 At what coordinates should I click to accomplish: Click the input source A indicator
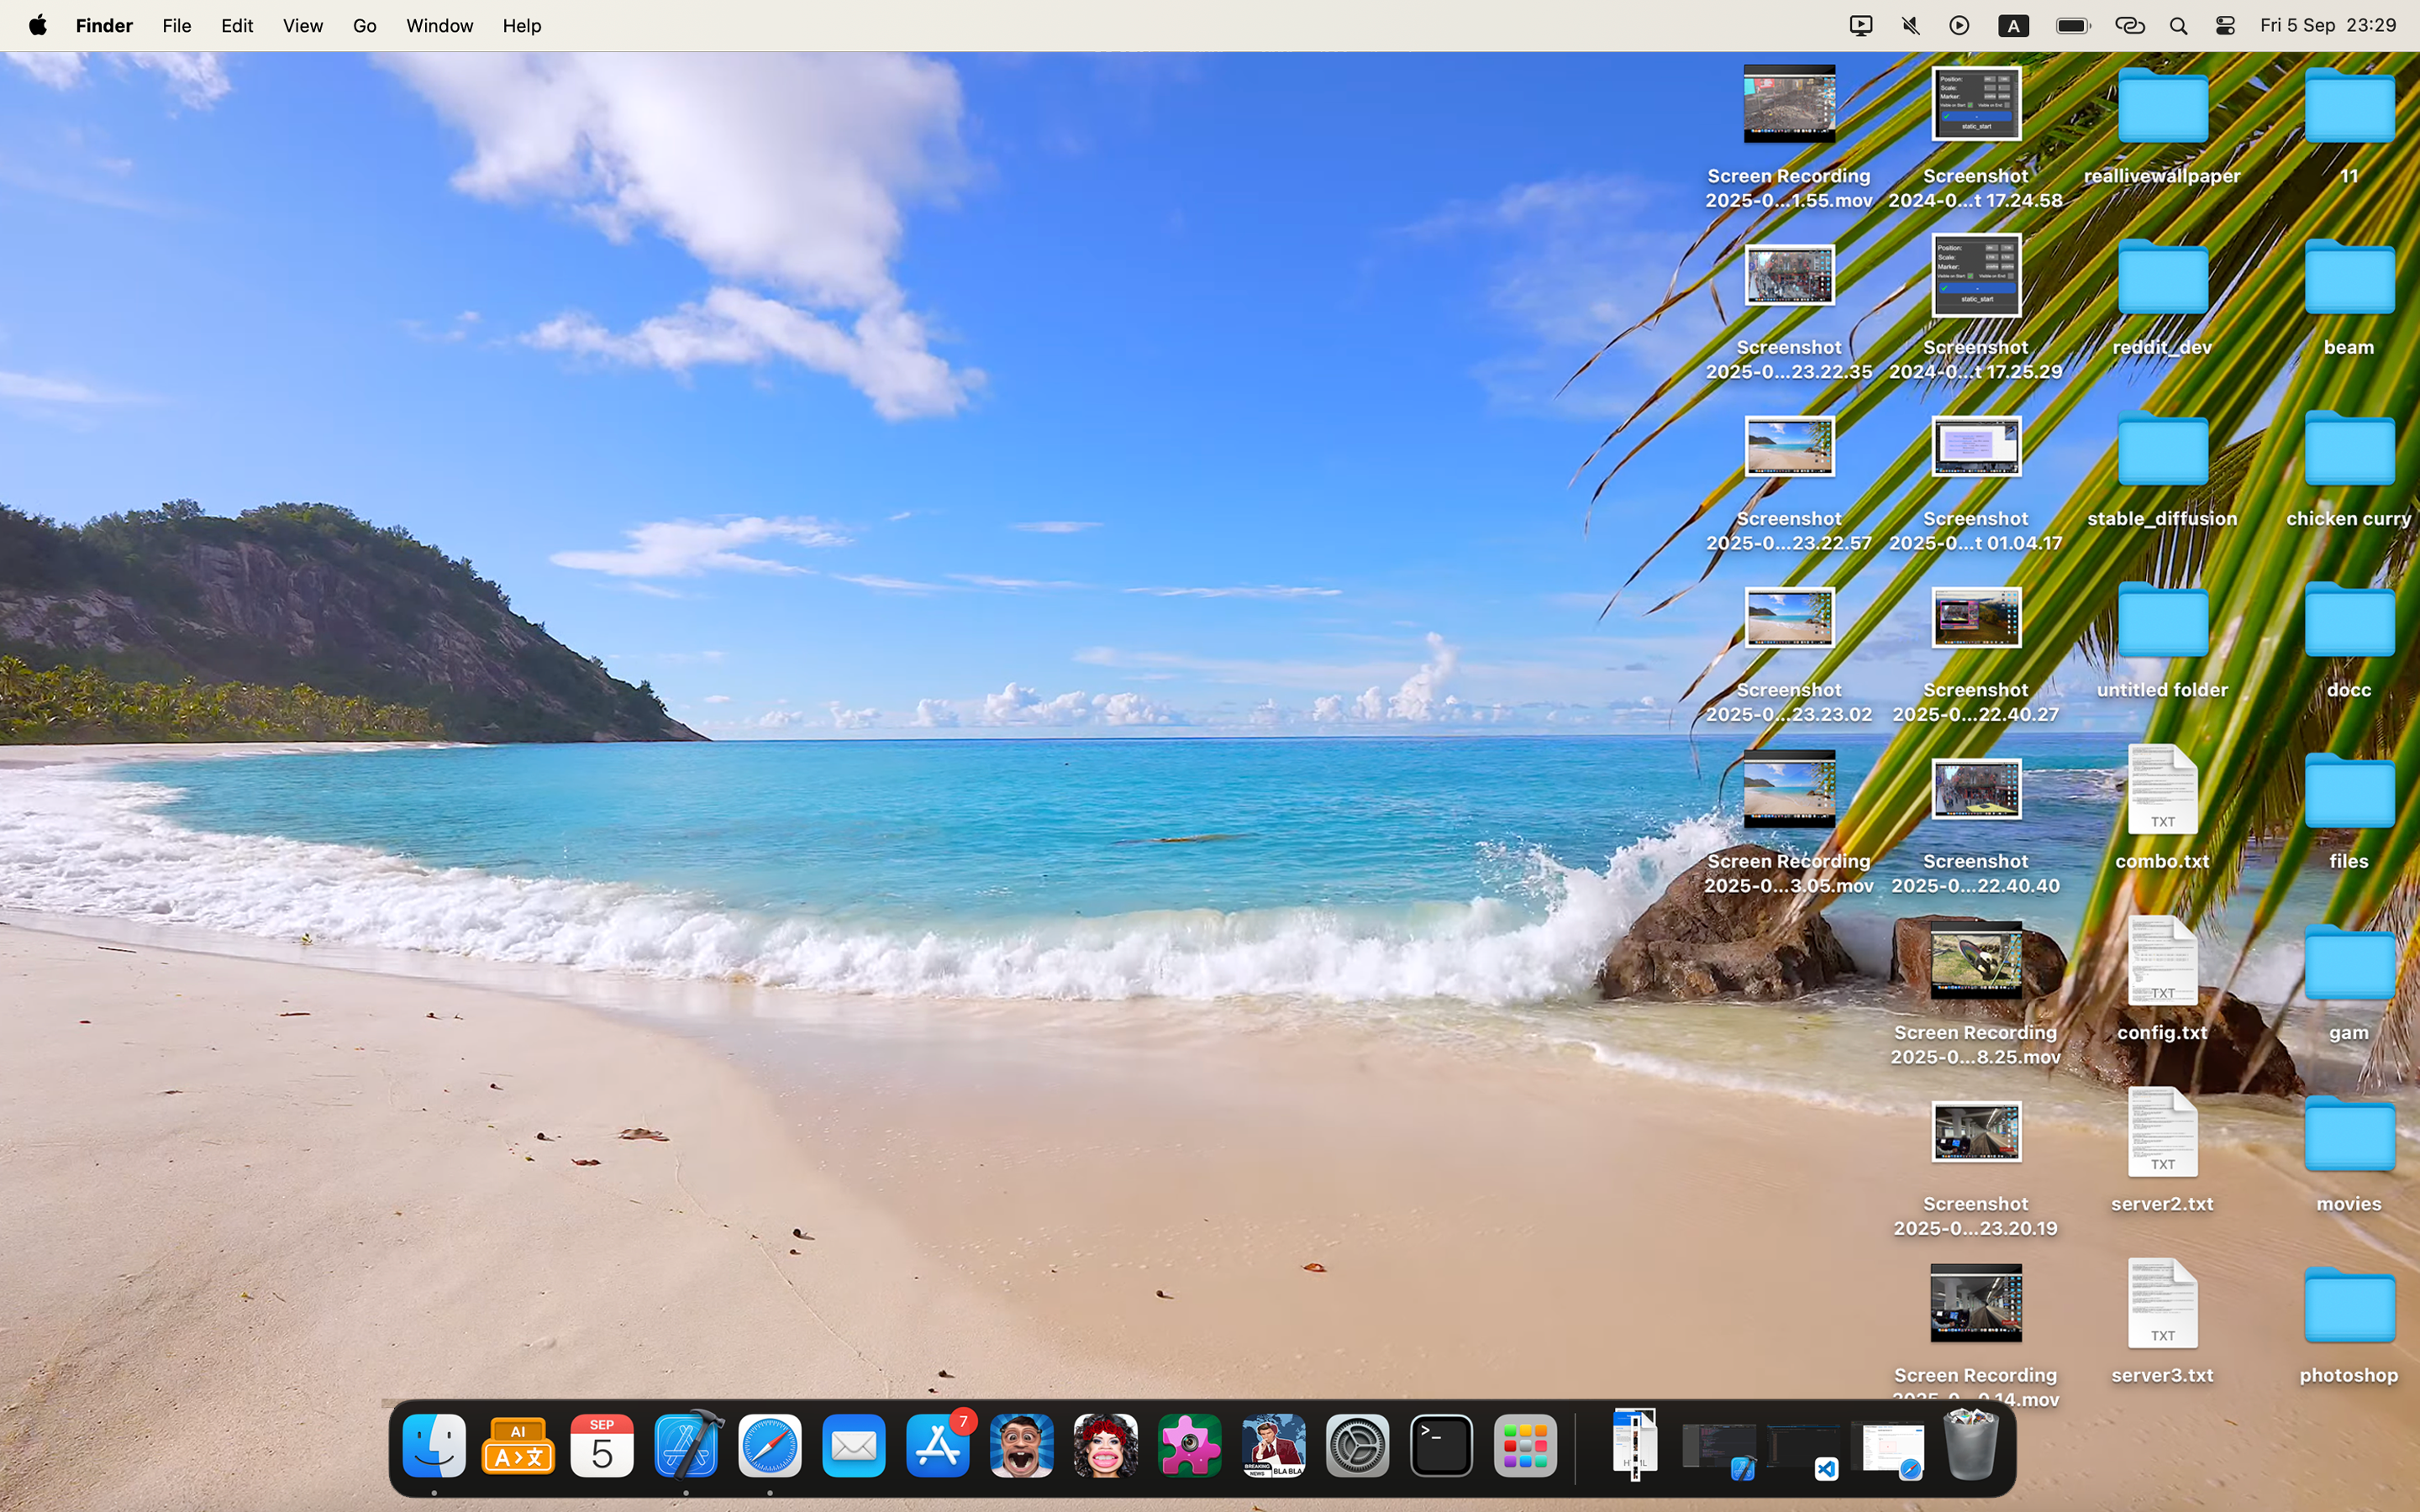click(2013, 26)
